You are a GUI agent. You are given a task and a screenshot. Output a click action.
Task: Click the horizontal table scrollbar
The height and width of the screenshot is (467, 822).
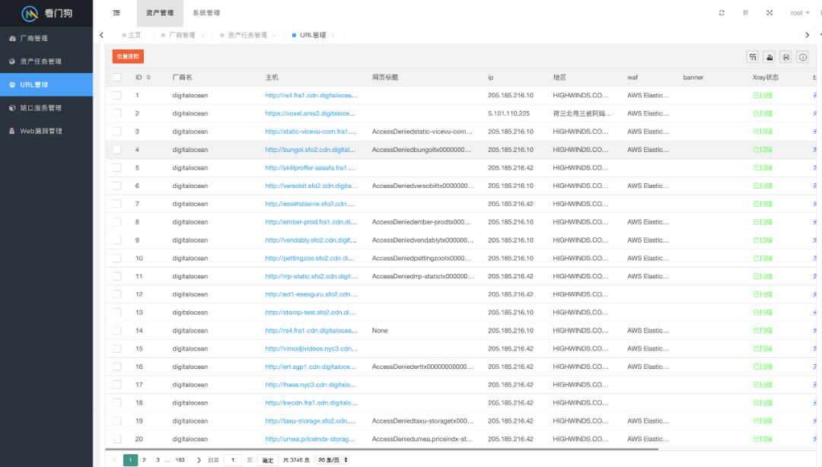381,450
